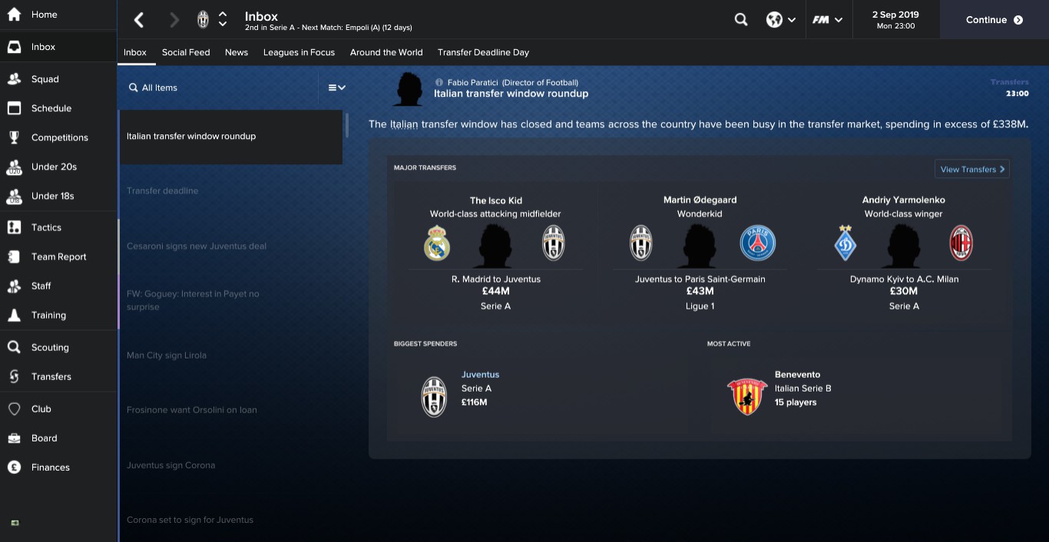Image resolution: width=1049 pixels, height=542 pixels.
Task: Select the Training cone icon in sidebar
Action: pos(14,315)
